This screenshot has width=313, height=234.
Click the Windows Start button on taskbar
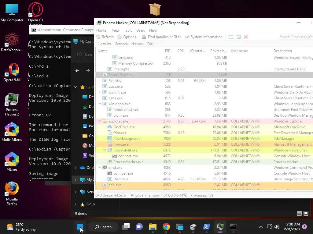point(80,227)
